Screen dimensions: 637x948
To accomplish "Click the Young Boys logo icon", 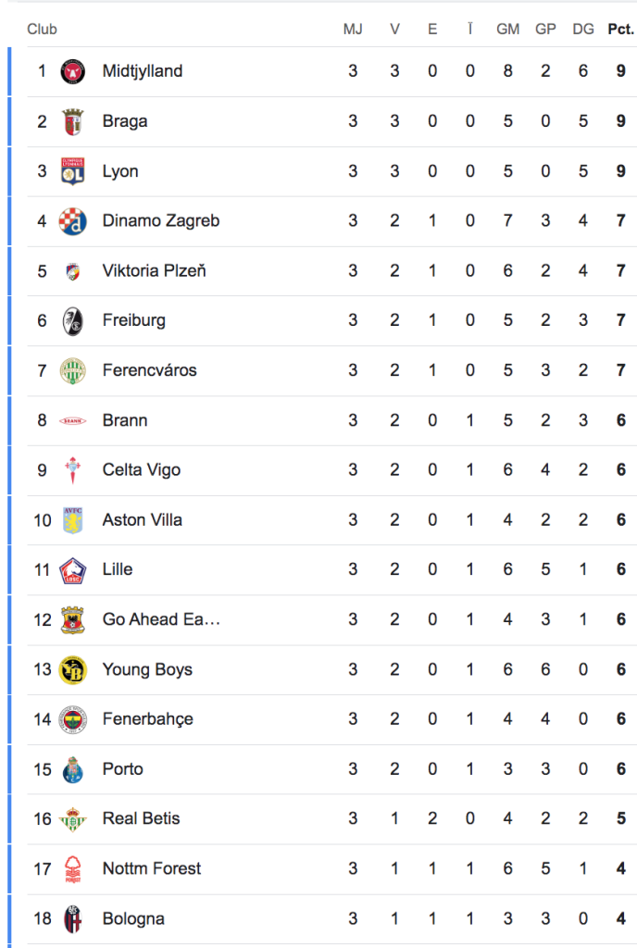I will pos(73,669).
